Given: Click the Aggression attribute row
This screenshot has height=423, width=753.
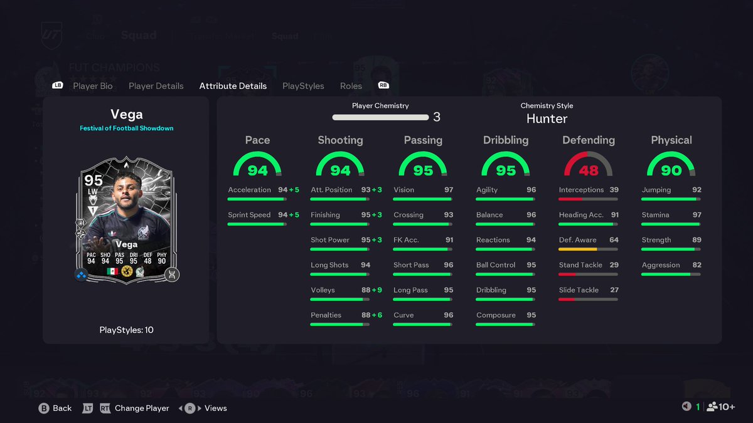Looking at the screenshot, I should 671,268.
